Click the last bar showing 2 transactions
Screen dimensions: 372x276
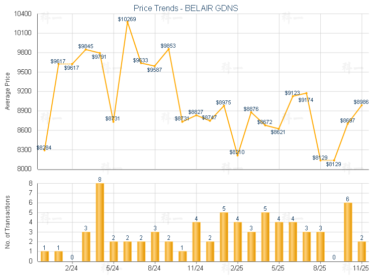(361, 251)
